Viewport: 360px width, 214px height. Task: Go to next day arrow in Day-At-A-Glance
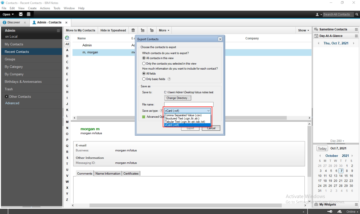tap(353, 43)
